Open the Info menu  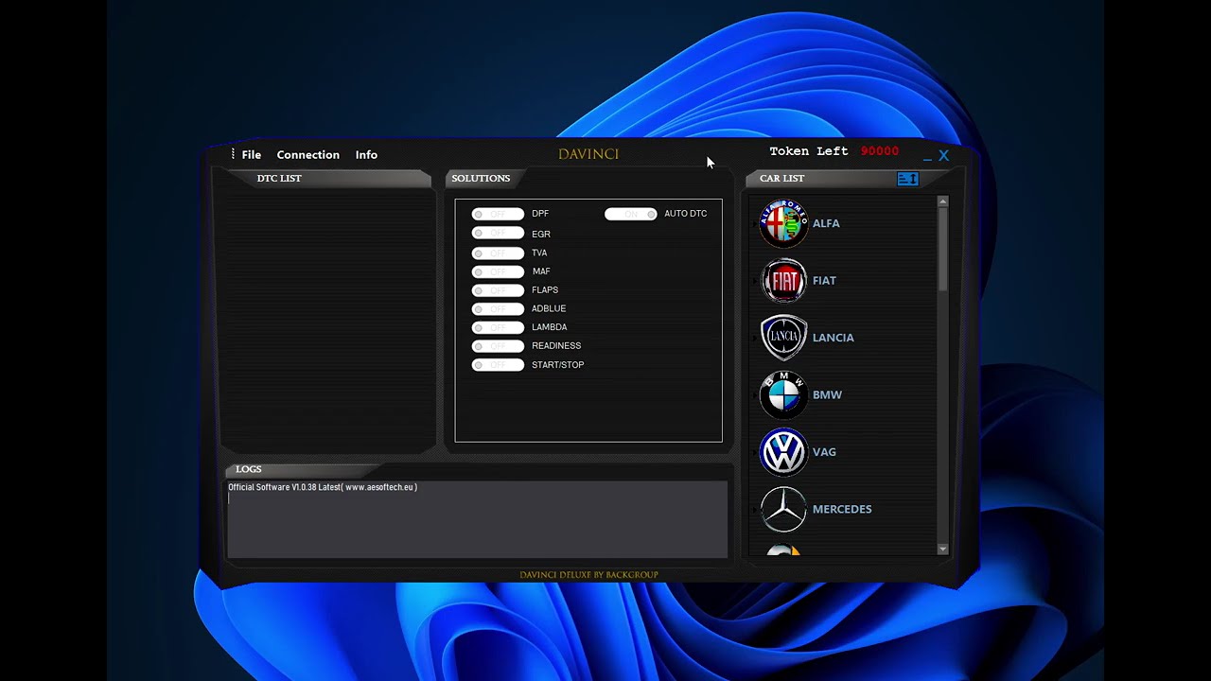pyautogui.click(x=366, y=155)
